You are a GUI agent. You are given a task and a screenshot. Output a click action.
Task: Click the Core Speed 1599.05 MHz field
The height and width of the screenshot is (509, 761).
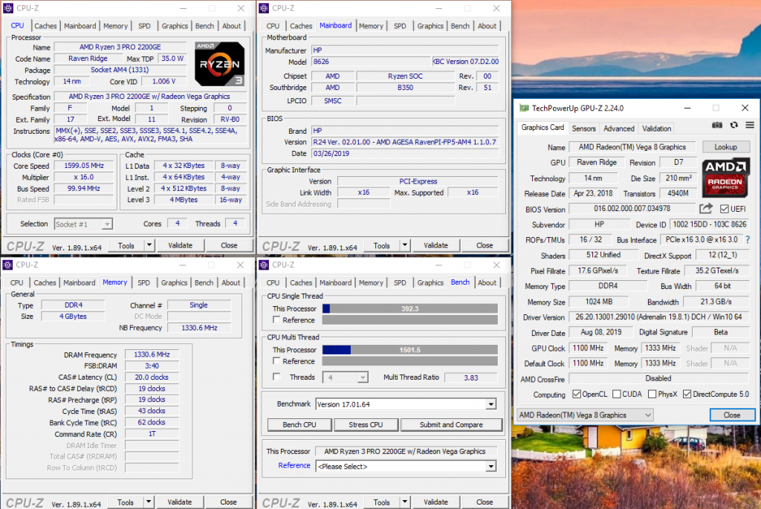pos(83,166)
